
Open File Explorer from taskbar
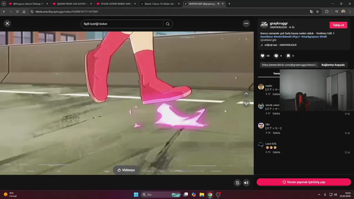click(202, 195)
